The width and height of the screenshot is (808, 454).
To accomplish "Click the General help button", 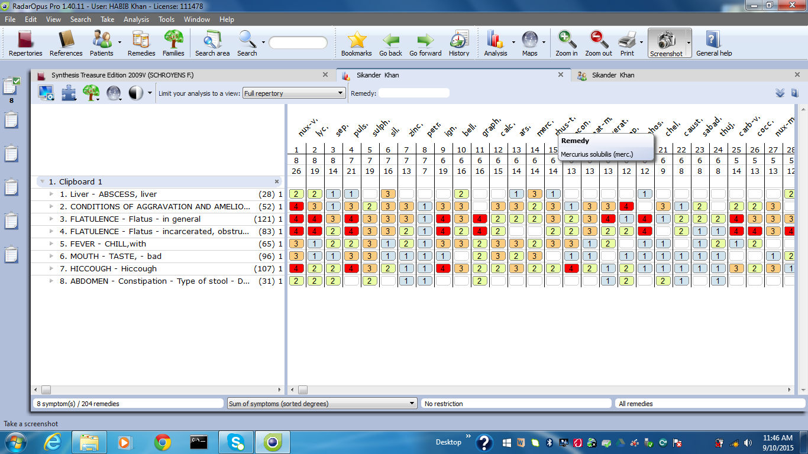I will [x=713, y=40].
